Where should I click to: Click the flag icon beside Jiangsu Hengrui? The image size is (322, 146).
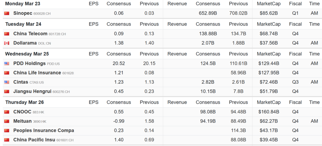pos(7,92)
